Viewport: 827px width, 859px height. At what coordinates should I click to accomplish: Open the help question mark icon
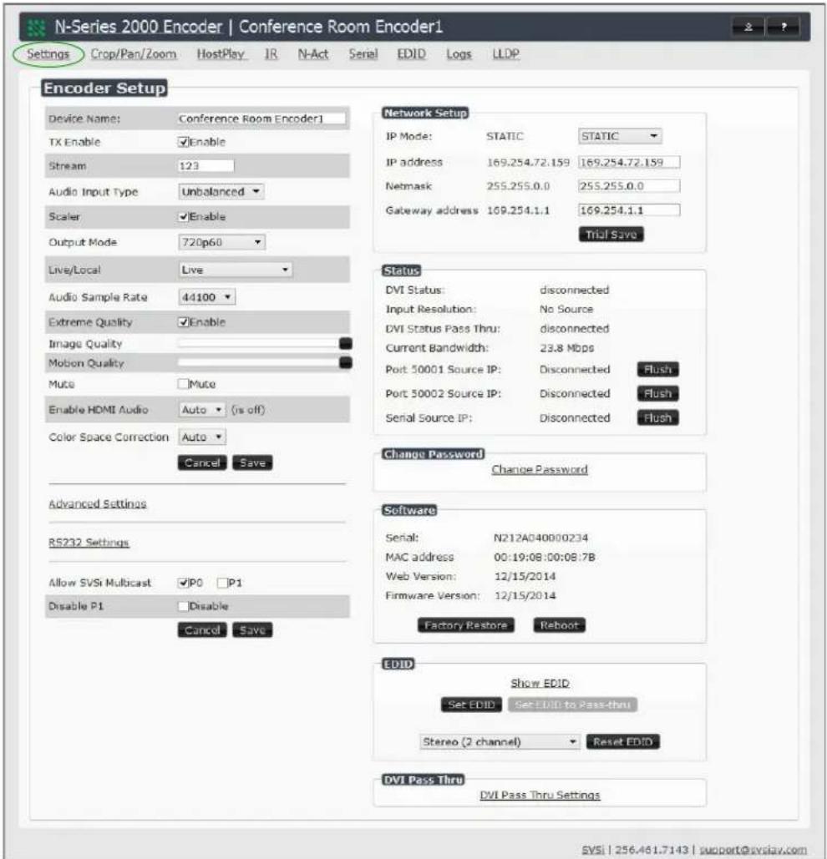click(x=784, y=27)
